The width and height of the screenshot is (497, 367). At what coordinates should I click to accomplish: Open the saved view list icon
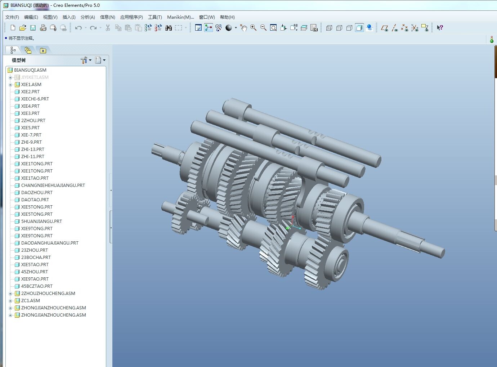tap(294, 28)
